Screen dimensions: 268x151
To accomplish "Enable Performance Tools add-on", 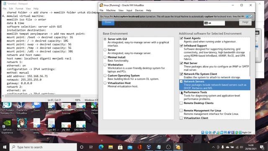I will (x=181, y=92).
